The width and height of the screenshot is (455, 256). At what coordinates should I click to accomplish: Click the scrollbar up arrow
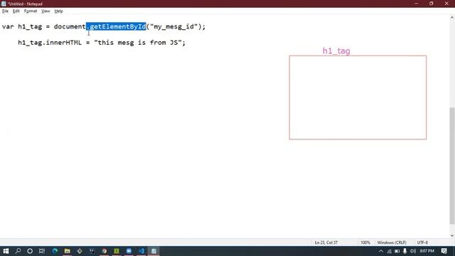coord(452,18)
